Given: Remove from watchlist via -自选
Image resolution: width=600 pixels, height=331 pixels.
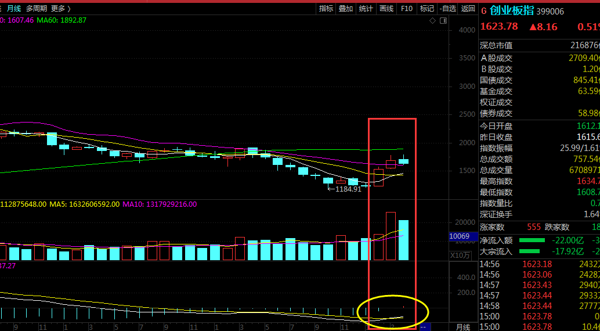Looking at the screenshot, I should click(447, 9).
